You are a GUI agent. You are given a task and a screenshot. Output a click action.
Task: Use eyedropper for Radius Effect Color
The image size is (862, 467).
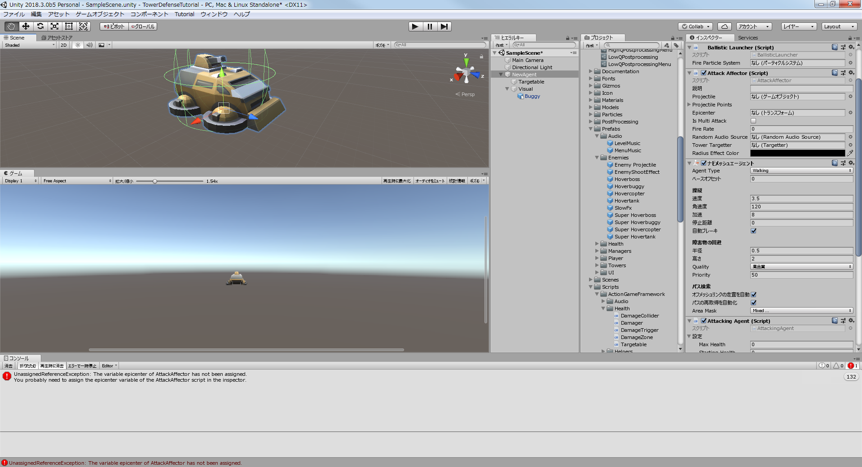[850, 153]
